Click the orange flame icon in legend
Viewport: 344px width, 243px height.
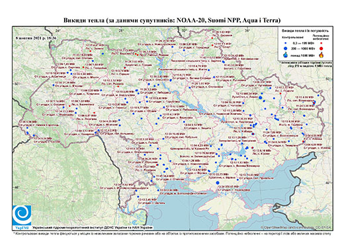(x=321, y=55)
